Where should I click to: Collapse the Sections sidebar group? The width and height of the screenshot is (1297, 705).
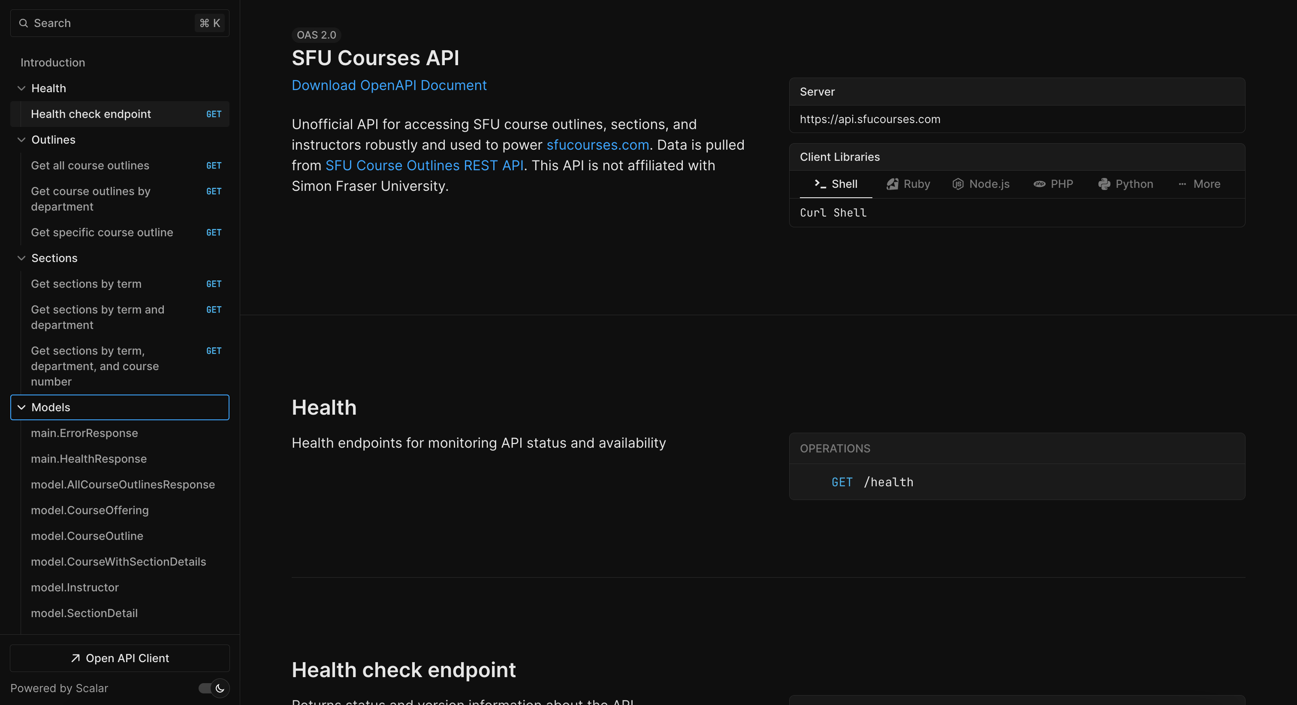pyautogui.click(x=21, y=258)
